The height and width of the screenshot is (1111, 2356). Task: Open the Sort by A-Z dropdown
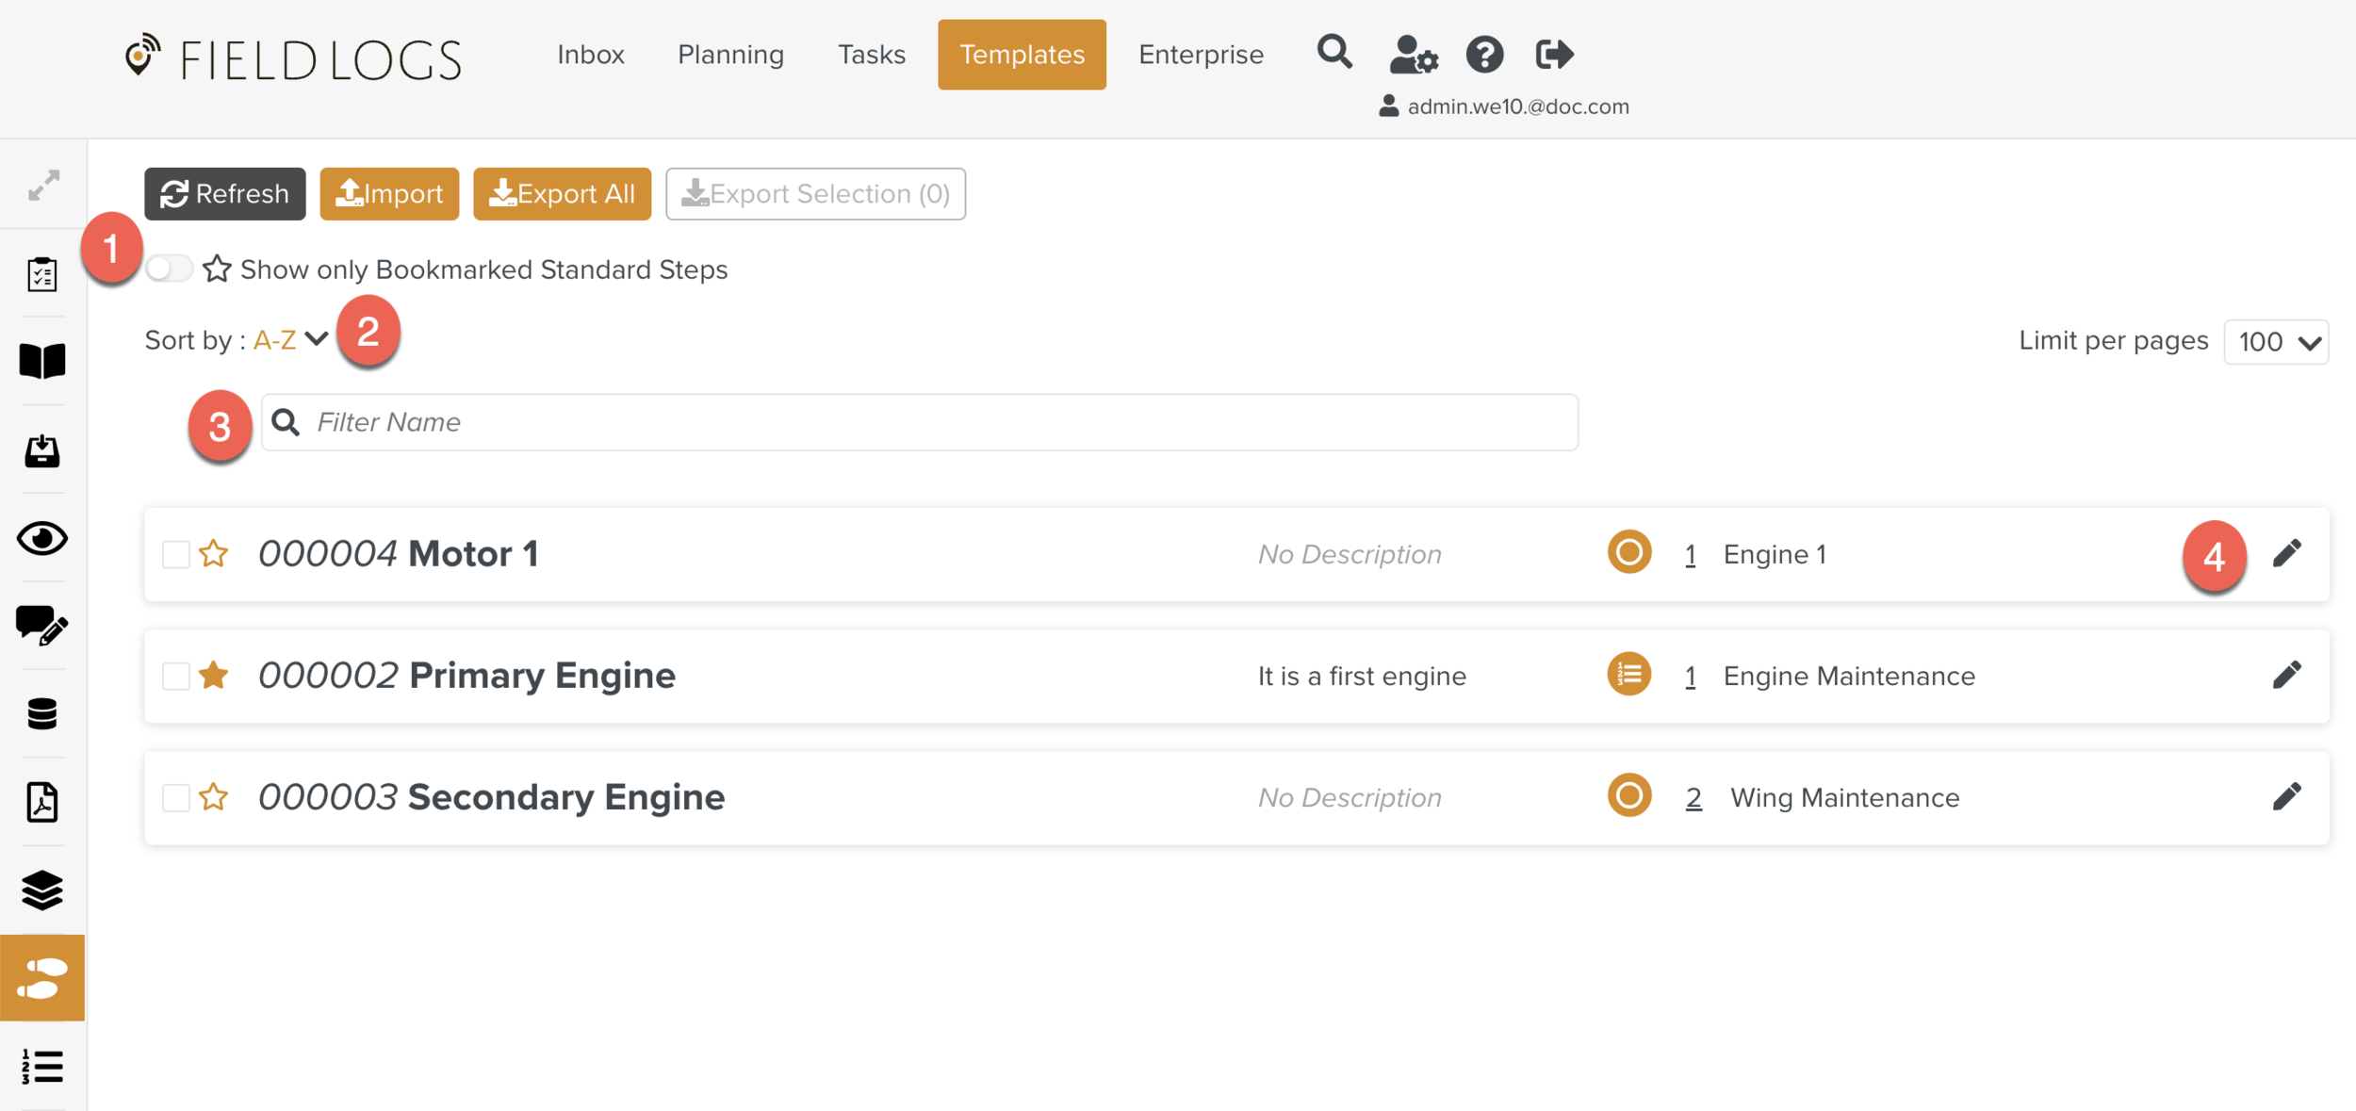click(x=291, y=339)
